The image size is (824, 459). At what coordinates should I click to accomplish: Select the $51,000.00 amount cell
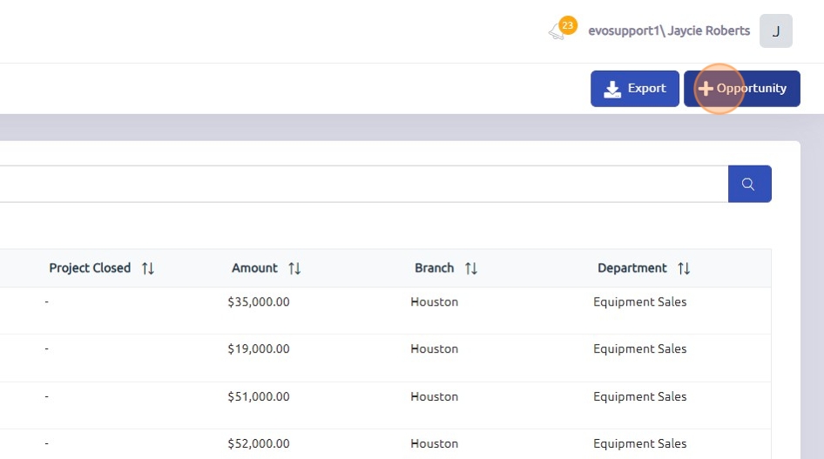pyautogui.click(x=259, y=396)
